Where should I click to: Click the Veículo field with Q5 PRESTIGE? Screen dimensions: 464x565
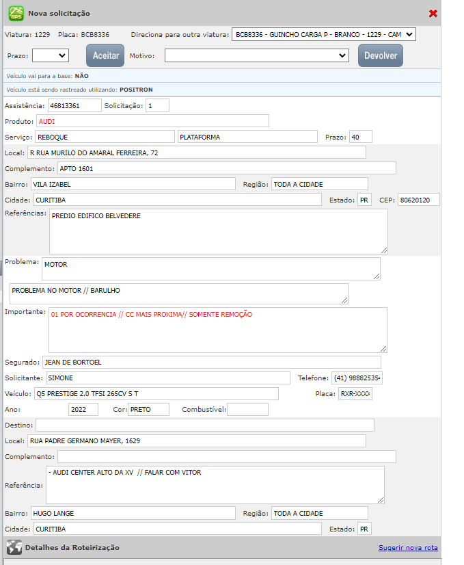click(155, 394)
